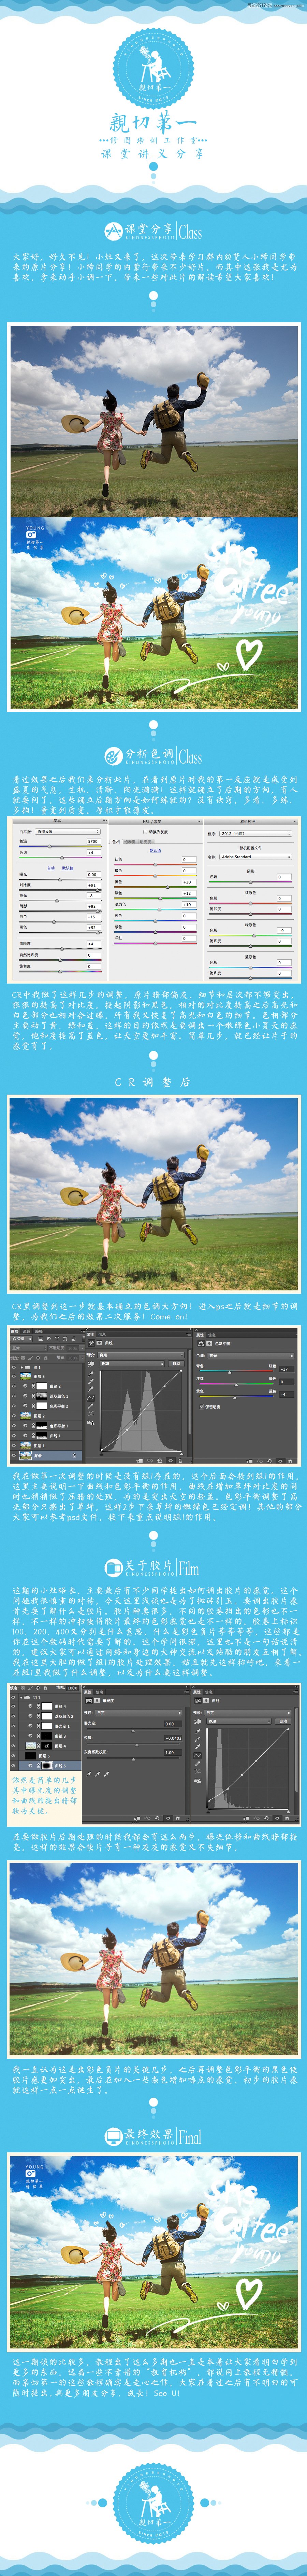The width and height of the screenshot is (307, 2576).
Task: Adjust the 青色-红色 color balance slider
Action: [x=236, y=1371]
